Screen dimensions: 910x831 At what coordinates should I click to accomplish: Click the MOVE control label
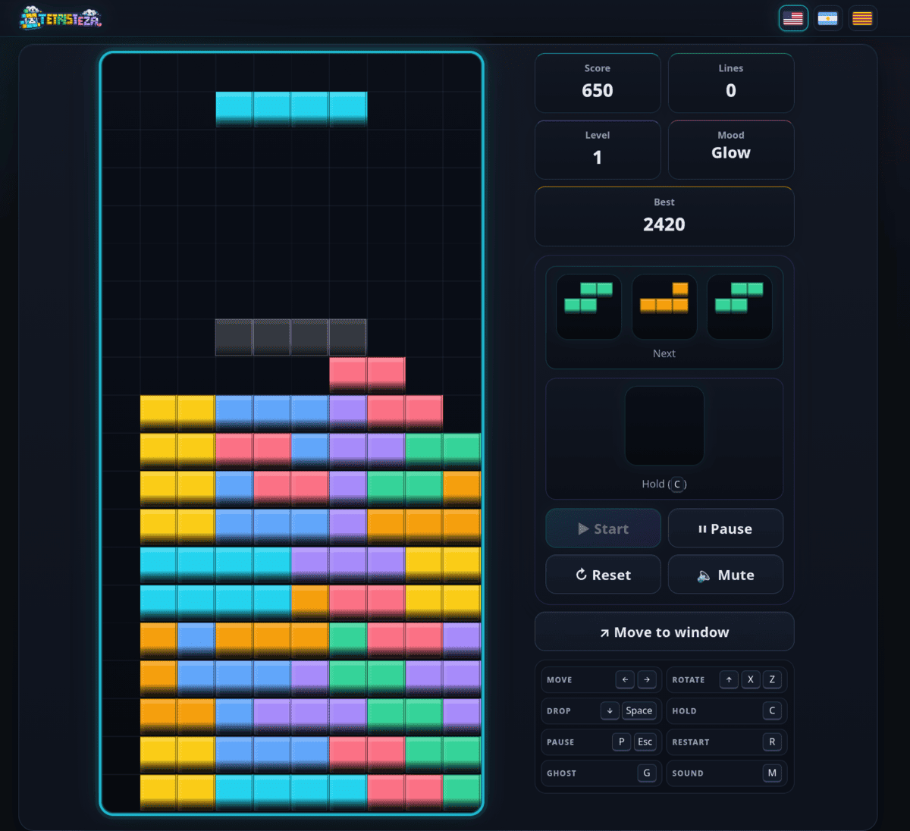[x=560, y=680]
